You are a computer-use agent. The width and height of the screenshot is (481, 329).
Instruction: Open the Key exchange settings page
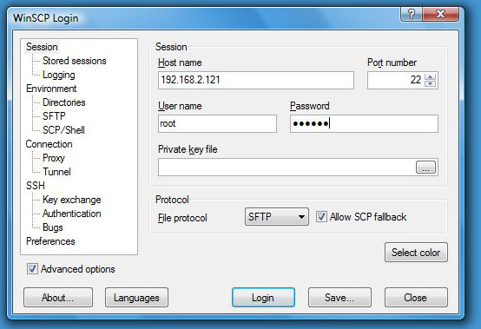click(x=72, y=200)
